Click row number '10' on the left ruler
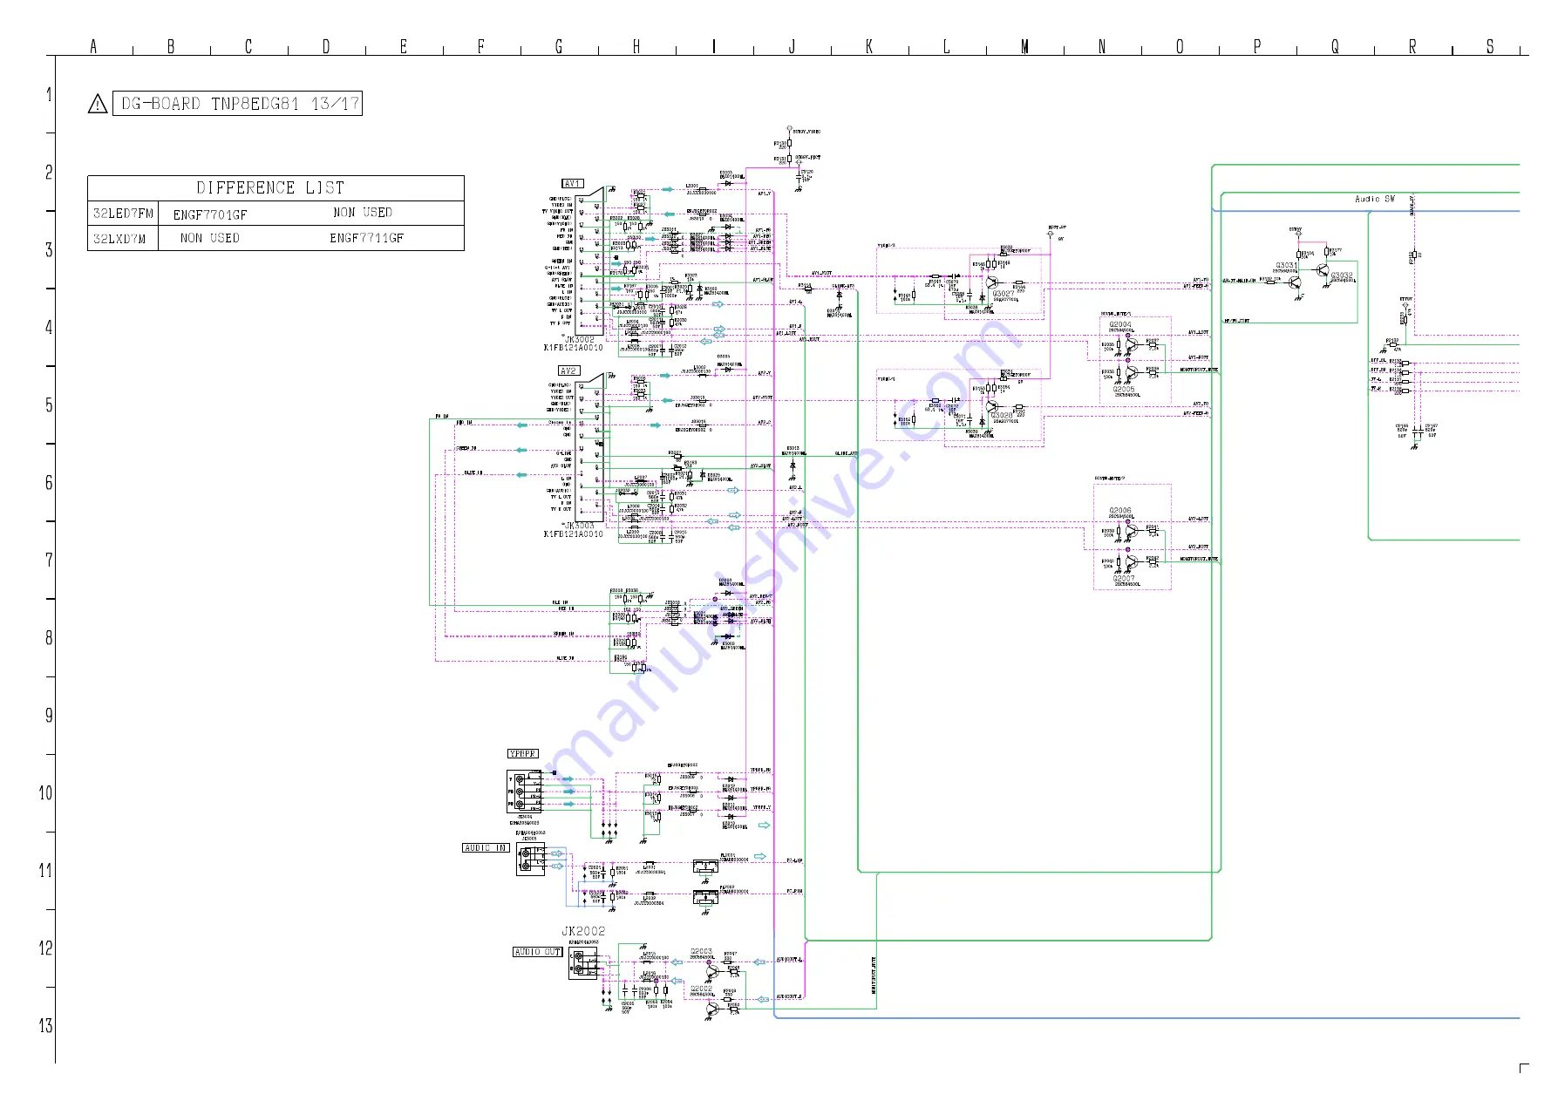Image resolution: width=1558 pixels, height=1101 pixels. (45, 793)
